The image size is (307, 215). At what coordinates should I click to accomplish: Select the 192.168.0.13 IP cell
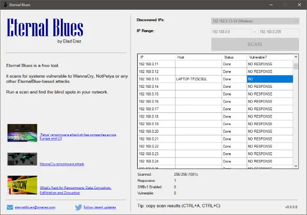pos(157,79)
